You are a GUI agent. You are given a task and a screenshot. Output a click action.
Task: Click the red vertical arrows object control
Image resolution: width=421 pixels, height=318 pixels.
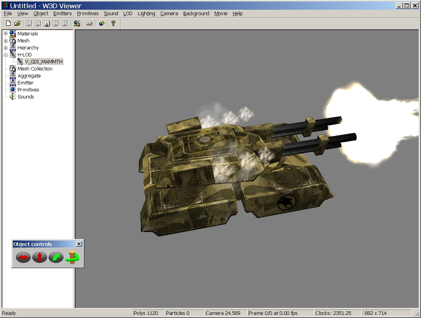[x=39, y=257]
